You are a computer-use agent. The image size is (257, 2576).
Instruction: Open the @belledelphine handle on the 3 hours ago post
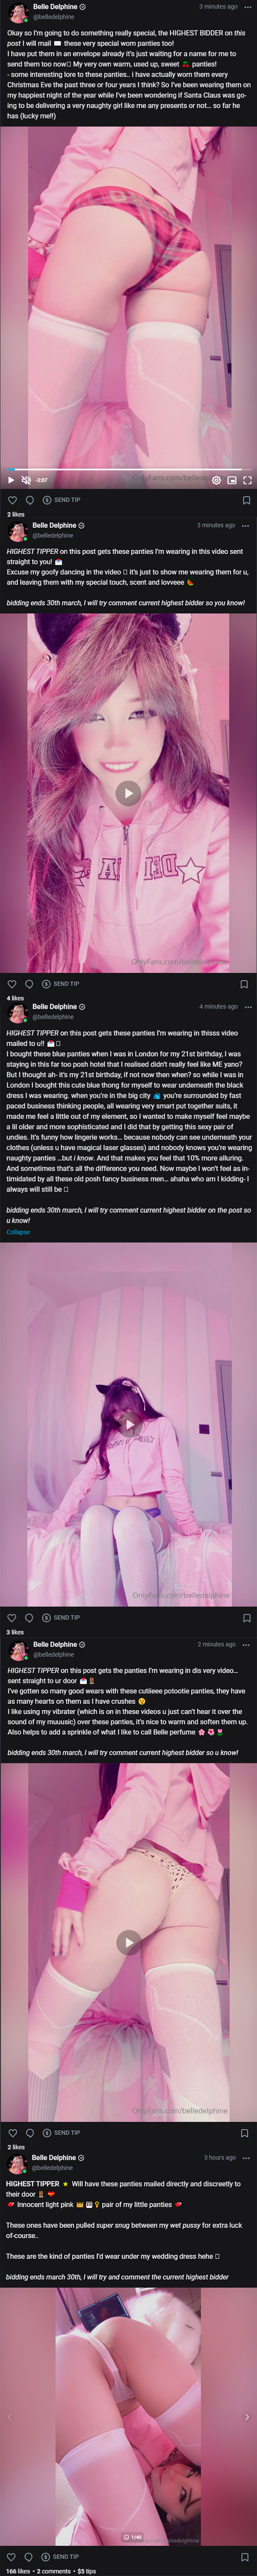(52, 2167)
